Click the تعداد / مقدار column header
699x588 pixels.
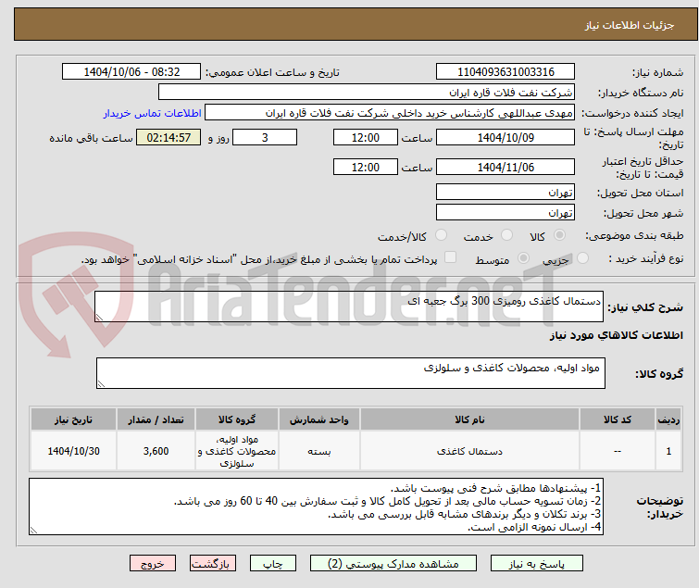click(x=156, y=419)
